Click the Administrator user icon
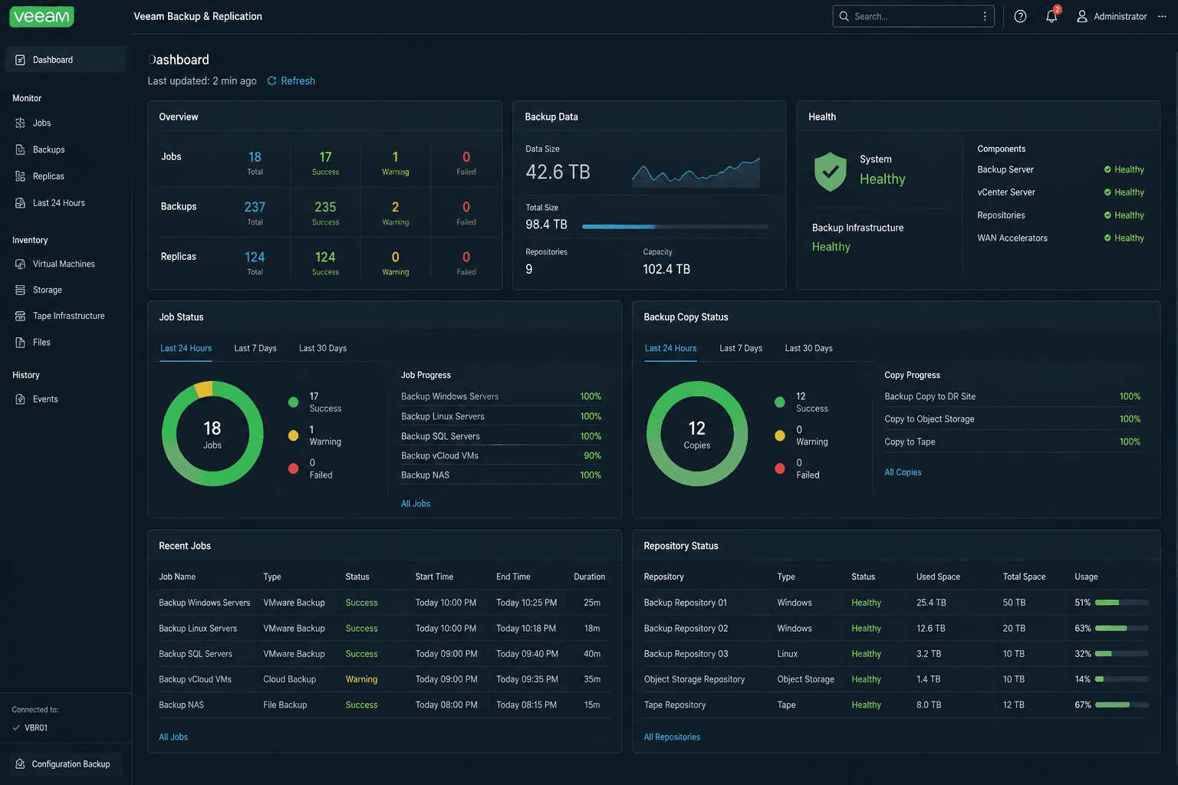1178x785 pixels. tap(1082, 16)
